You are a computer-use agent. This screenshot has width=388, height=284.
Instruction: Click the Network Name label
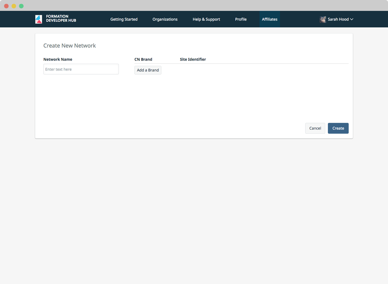coord(58,59)
